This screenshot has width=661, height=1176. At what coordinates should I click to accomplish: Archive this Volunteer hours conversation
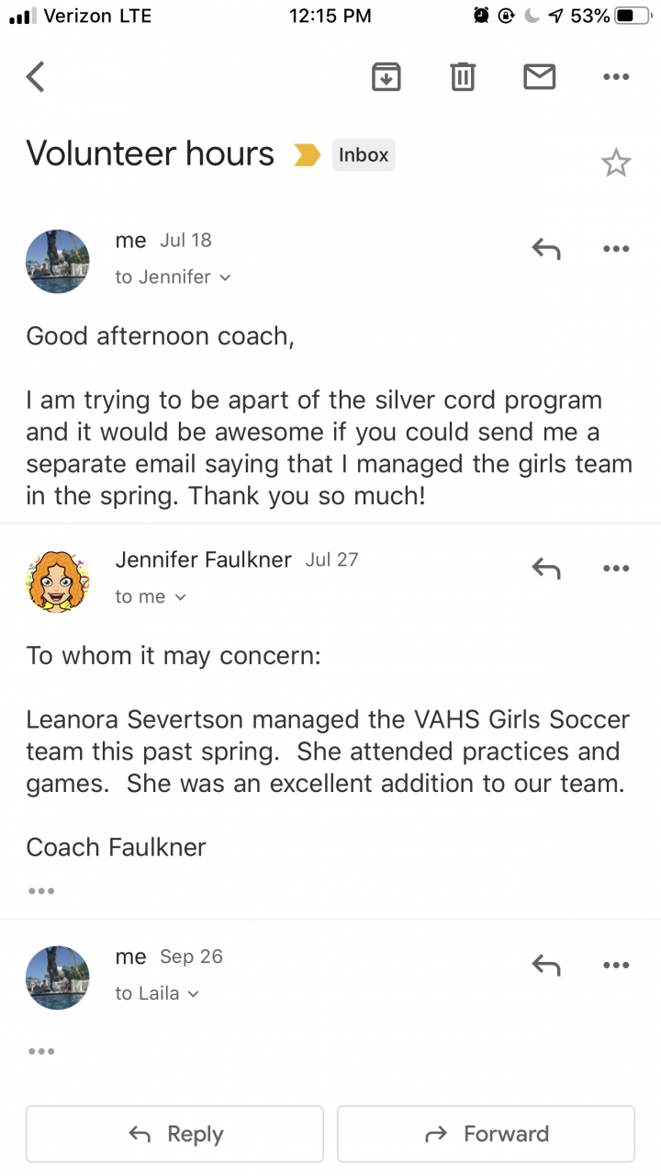pyautogui.click(x=387, y=77)
